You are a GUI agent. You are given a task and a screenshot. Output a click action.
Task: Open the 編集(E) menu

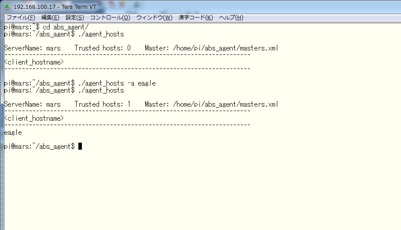(x=50, y=18)
